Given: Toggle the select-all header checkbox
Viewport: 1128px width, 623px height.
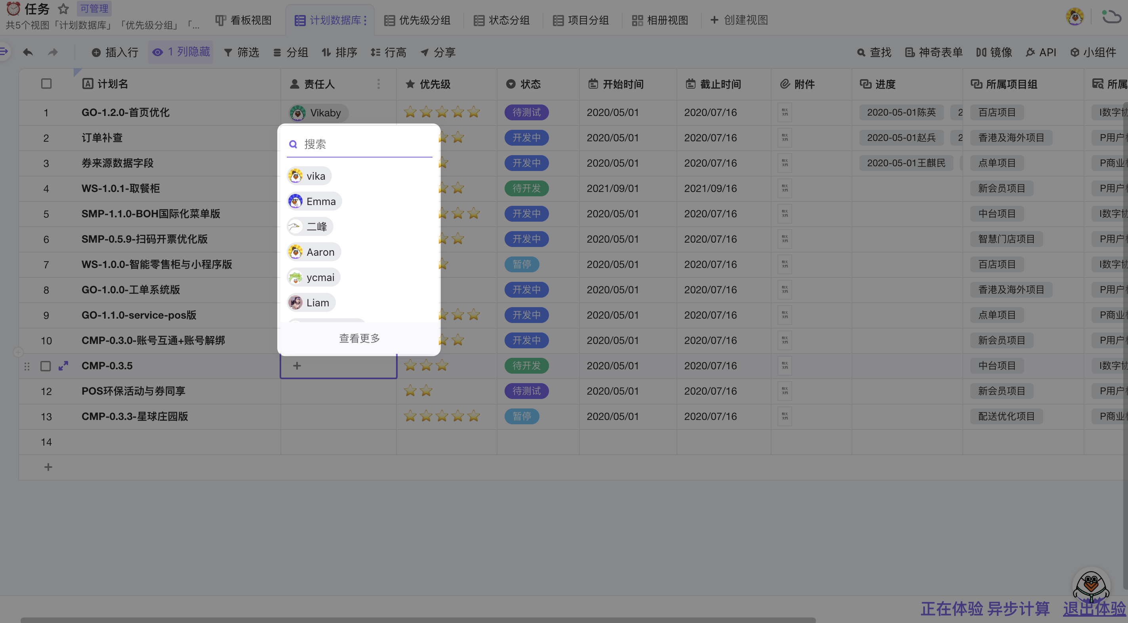Looking at the screenshot, I should click(46, 84).
